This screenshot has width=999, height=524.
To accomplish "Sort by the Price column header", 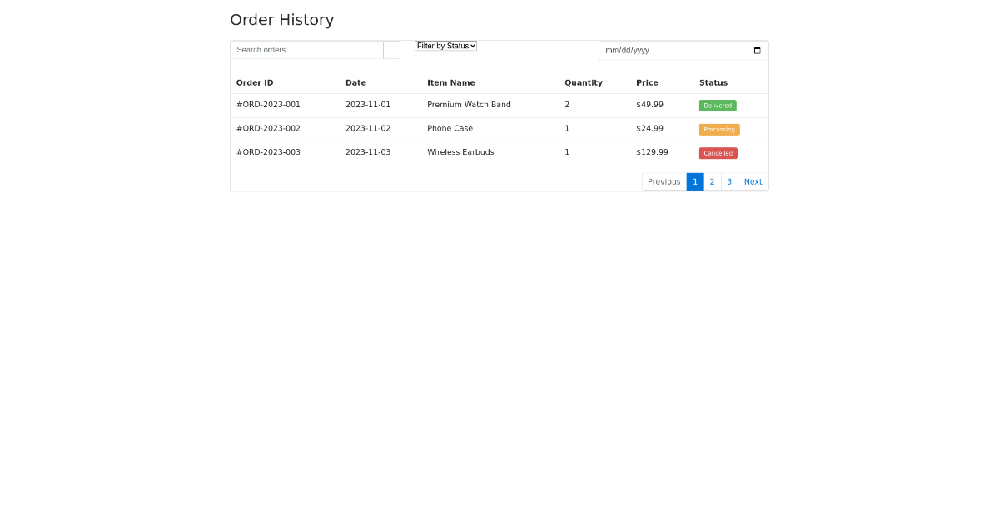I will coord(647,82).
